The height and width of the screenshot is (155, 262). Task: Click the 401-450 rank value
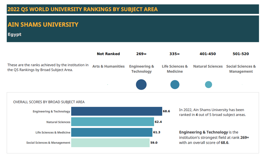[208, 54]
